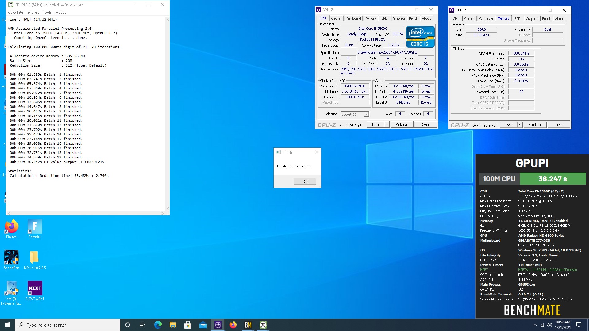589x331 pixels.
Task: Open Tools menu in GPUPI
Action: [x=47, y=13]
